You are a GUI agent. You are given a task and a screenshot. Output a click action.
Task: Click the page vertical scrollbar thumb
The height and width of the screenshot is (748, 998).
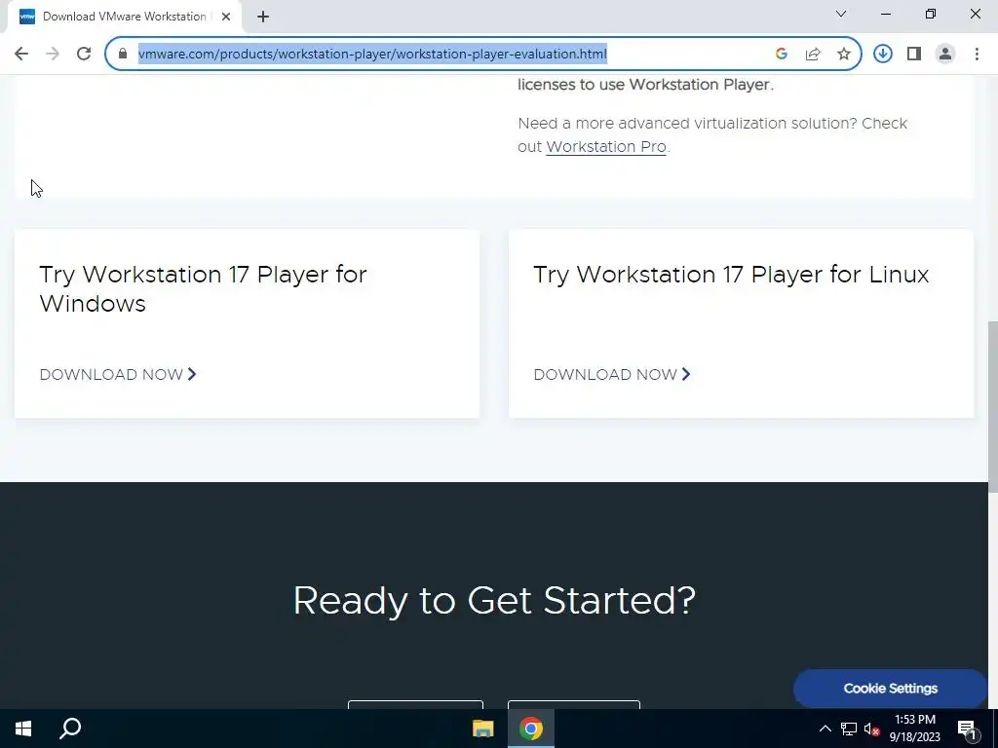(992, 407)
